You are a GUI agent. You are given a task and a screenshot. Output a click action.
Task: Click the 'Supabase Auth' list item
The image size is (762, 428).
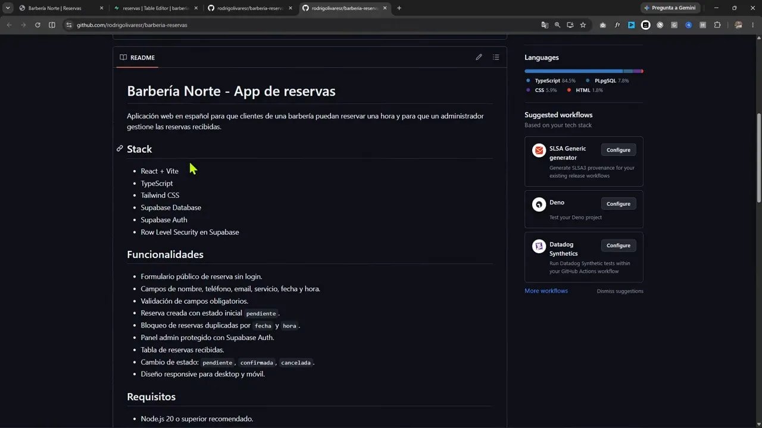click(164, 220)
